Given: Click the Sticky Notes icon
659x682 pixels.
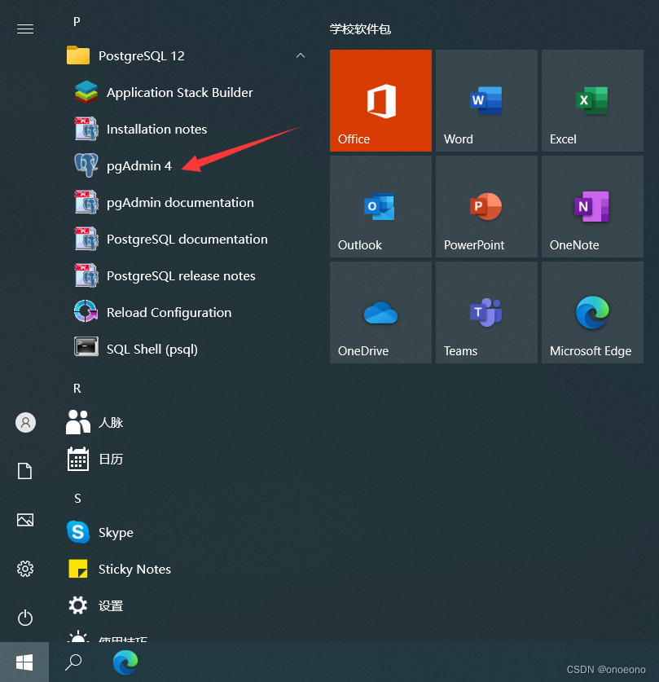Looking at the screenshot, I should pos(78,569).
